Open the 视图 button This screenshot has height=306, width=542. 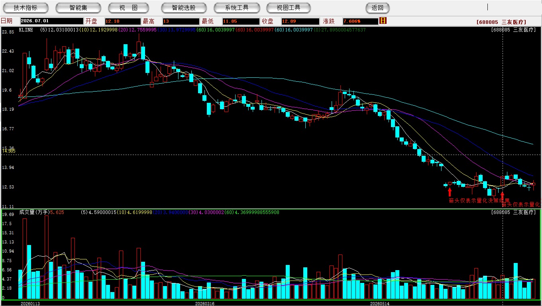(128, 8)
